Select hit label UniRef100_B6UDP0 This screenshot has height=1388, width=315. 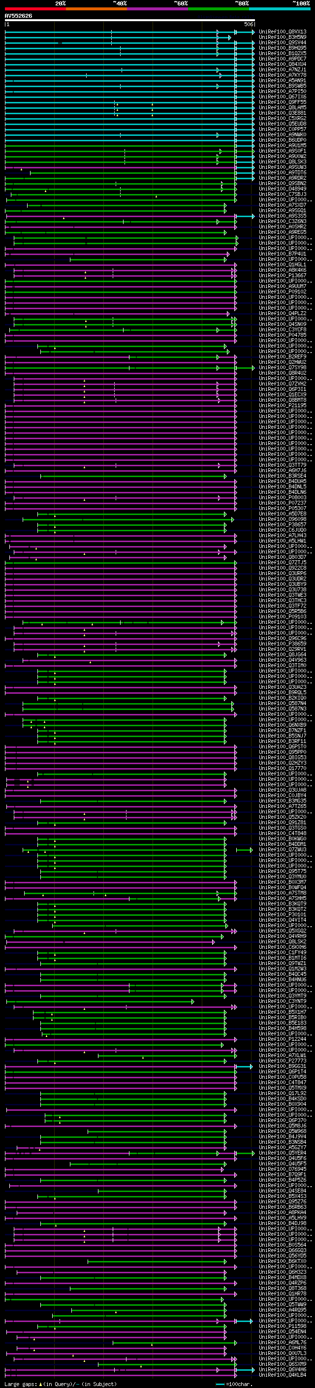coord(283,140)
